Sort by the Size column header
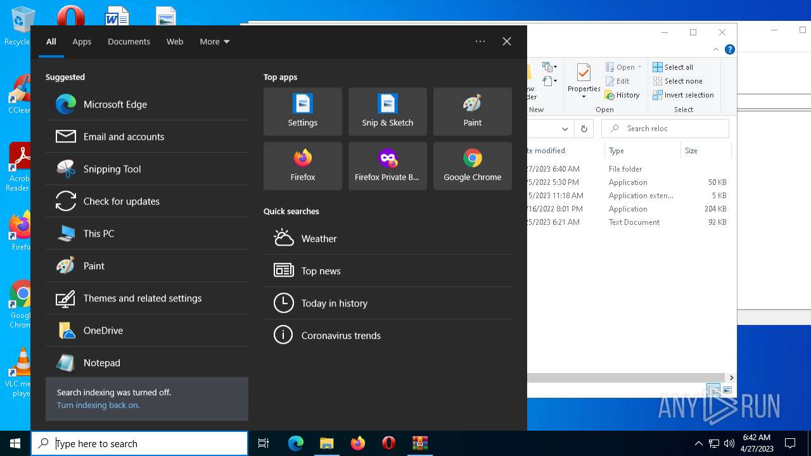The height and width of the screenshot is (456, 811). (705, 151)
